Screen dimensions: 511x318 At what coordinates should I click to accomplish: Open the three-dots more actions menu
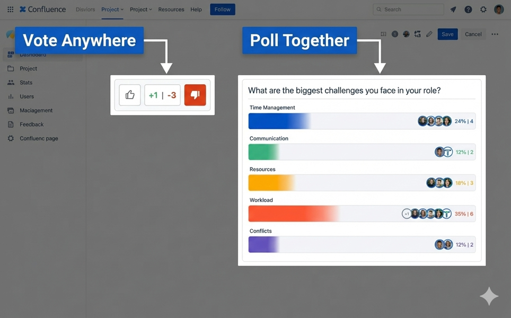(495, 34)
